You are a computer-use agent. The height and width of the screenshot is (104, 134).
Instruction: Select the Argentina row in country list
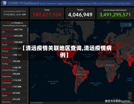(14, 75)
